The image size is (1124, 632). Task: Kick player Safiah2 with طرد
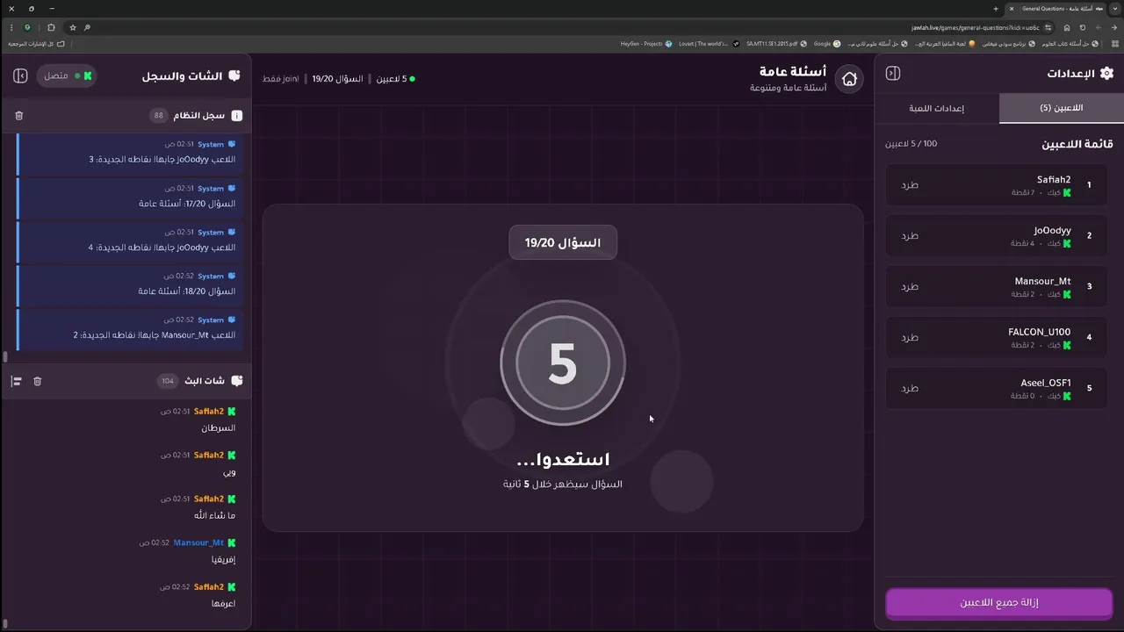pos(910,185)
